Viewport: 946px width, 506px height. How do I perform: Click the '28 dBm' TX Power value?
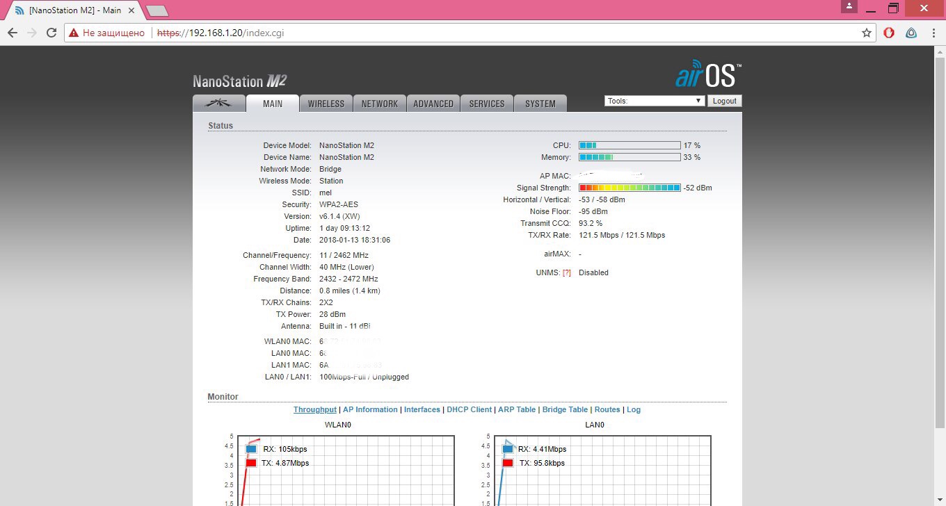tap(332, 314)
